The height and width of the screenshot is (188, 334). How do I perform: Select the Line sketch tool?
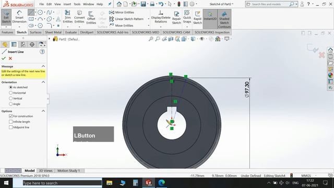point(31,13)
